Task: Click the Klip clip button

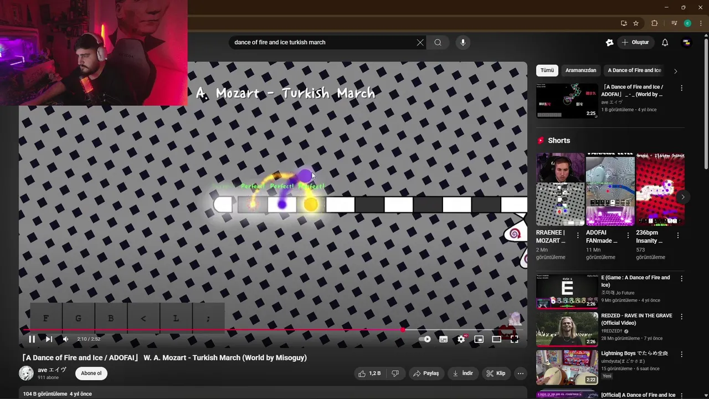Action: coord(496,374)
